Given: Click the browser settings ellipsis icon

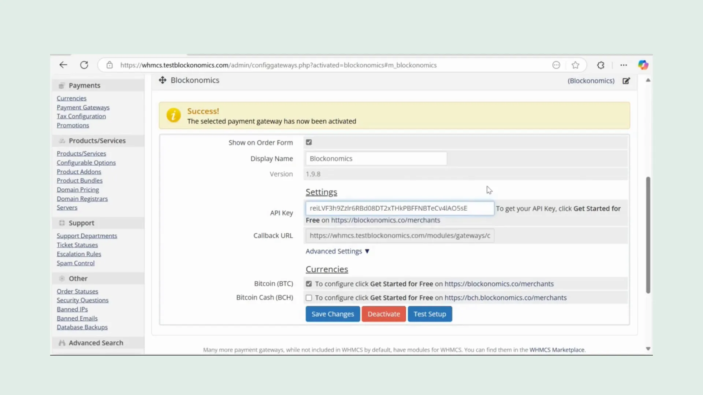Looking at the screenshot, I should pyautogui.click(x=624, y=65).
